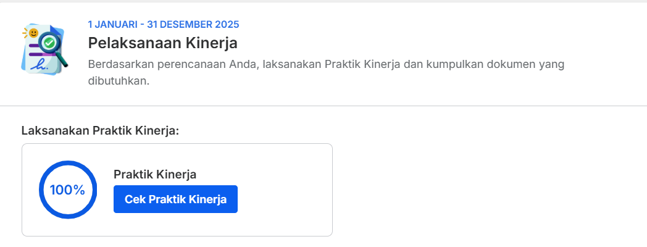Click the description starting with Berdasarkan perencanaan Anda
Image resolution: width=647 pixels, height=247 pixels.
click(326, 73)
